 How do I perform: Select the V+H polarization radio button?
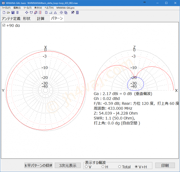136,167
